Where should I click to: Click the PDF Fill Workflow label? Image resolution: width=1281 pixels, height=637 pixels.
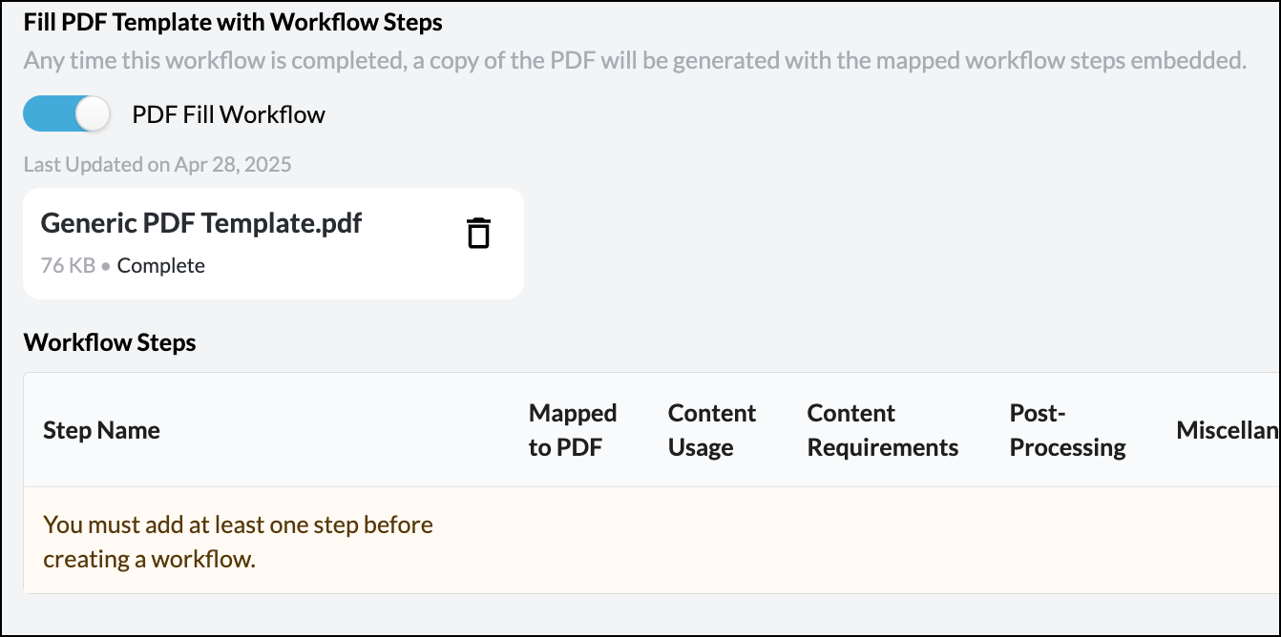tap(228, 115)
